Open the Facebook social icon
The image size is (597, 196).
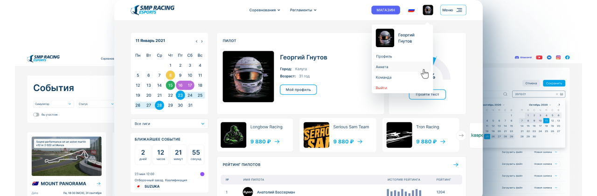point(568,57)
